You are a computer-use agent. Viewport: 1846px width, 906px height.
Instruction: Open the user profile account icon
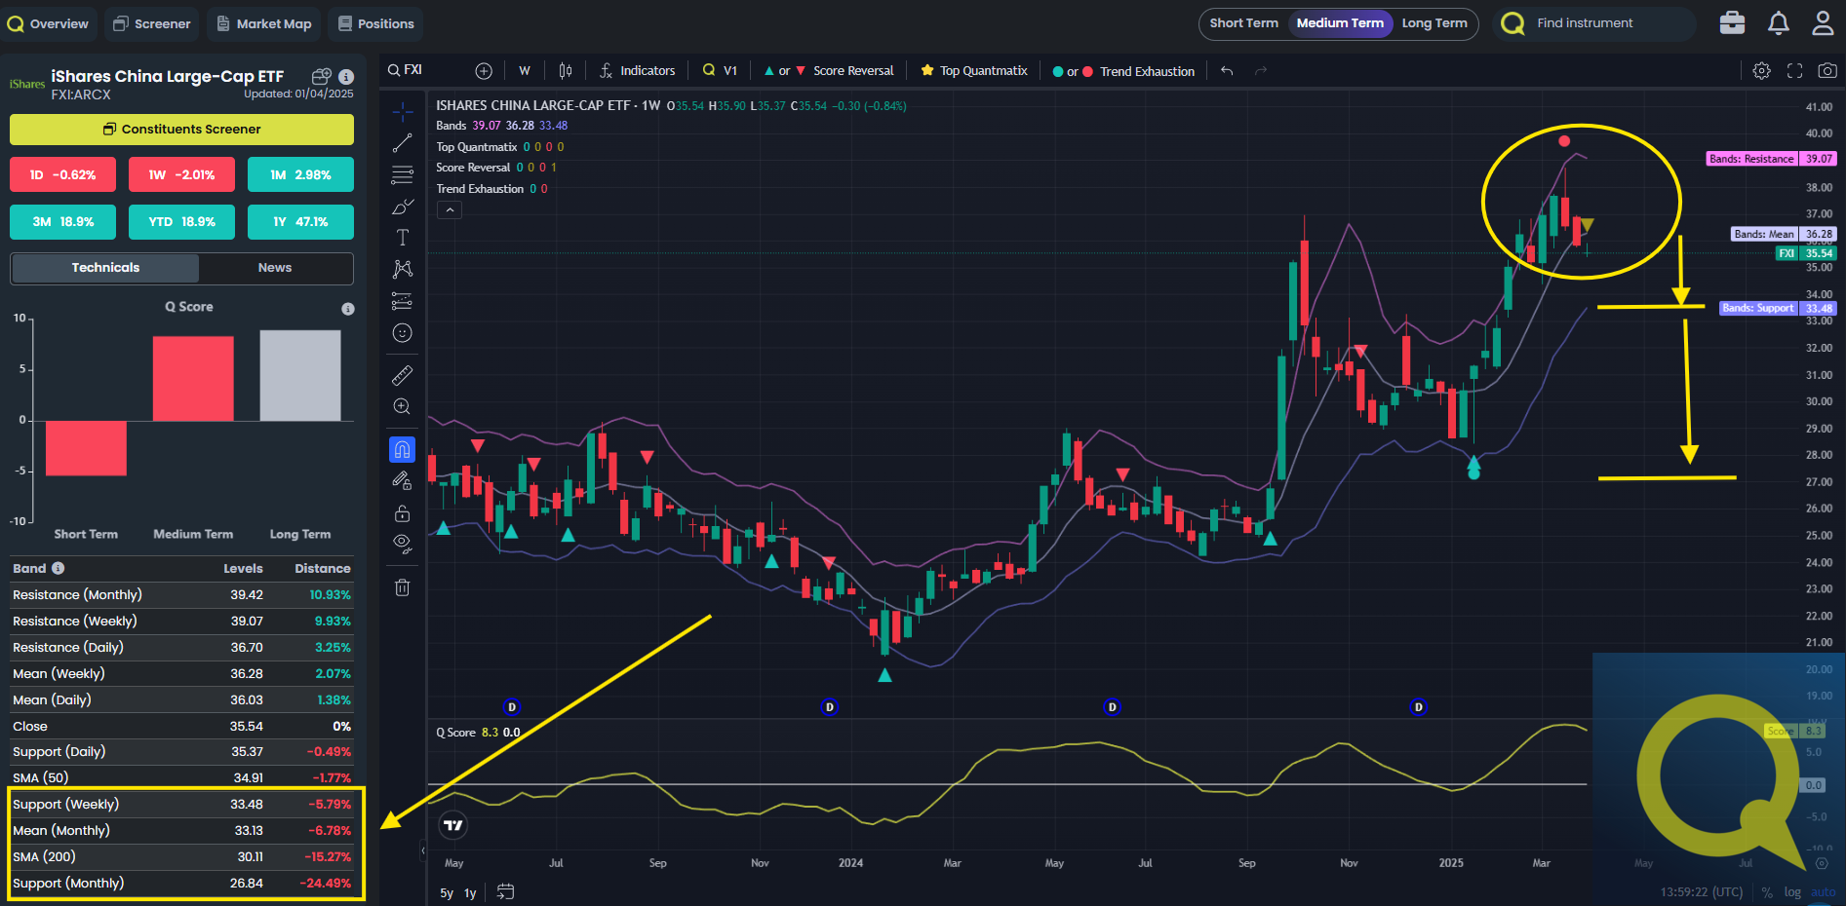pos(1823,23)
